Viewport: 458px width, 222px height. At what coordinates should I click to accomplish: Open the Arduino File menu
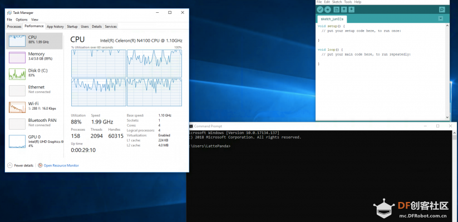tap(319, 2)
